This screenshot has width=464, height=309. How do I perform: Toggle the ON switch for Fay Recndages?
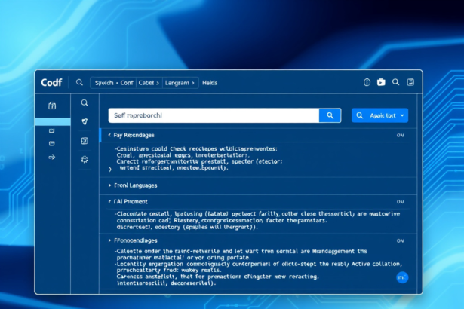(401, 136)
